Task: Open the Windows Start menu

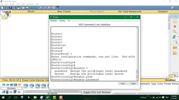Action: pos(3,97)
